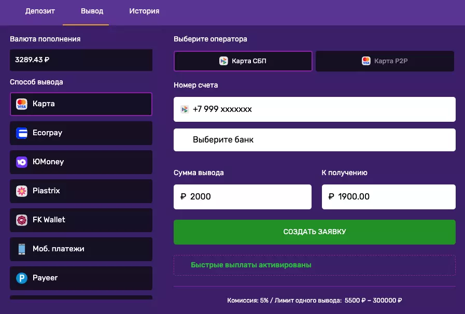The height and width of the screenshot is (314, 465).
Task: Click the Ecorpay logo icon
Action: (21, 133)
